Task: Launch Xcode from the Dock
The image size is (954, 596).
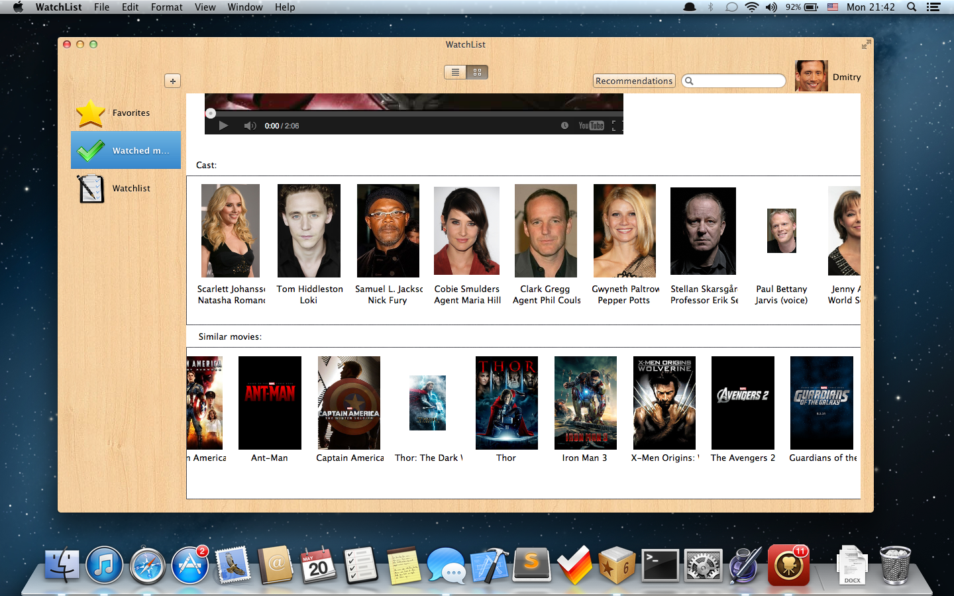Action: [x=489, y=566]
